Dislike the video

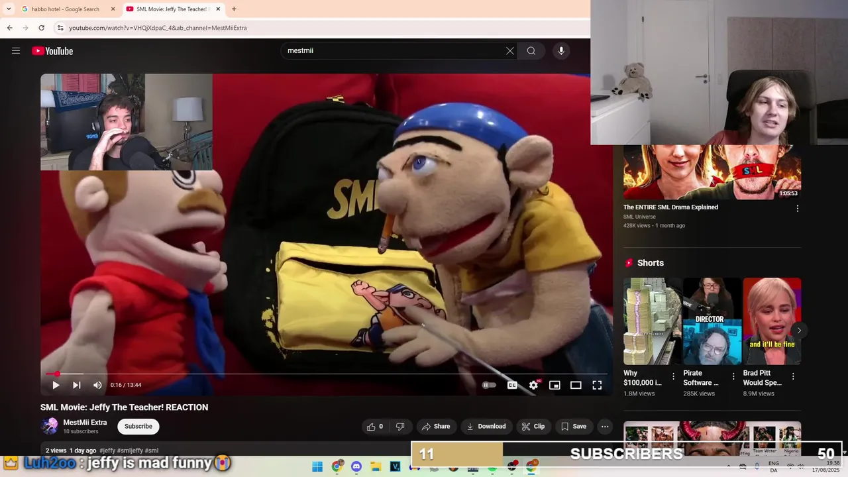click(x=400, y=427)
